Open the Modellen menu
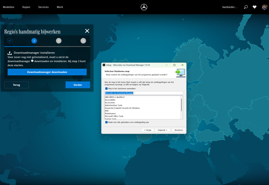Viewport: 269px width, 185px height. tap(9, 7)
